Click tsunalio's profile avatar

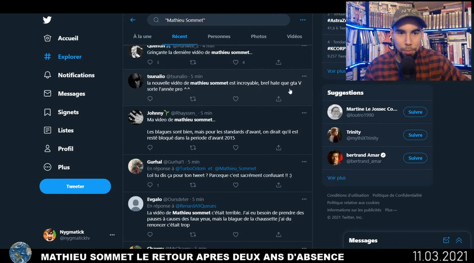(135, 81)
